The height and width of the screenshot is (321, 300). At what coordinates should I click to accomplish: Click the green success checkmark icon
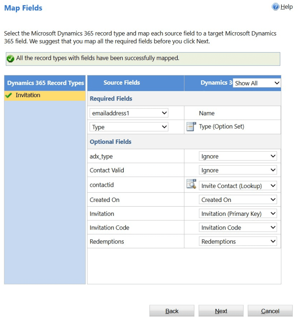point(10,58)
